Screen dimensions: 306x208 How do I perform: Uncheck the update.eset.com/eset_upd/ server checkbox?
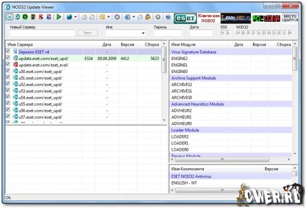pyautogui.click(x=8, y=58)
